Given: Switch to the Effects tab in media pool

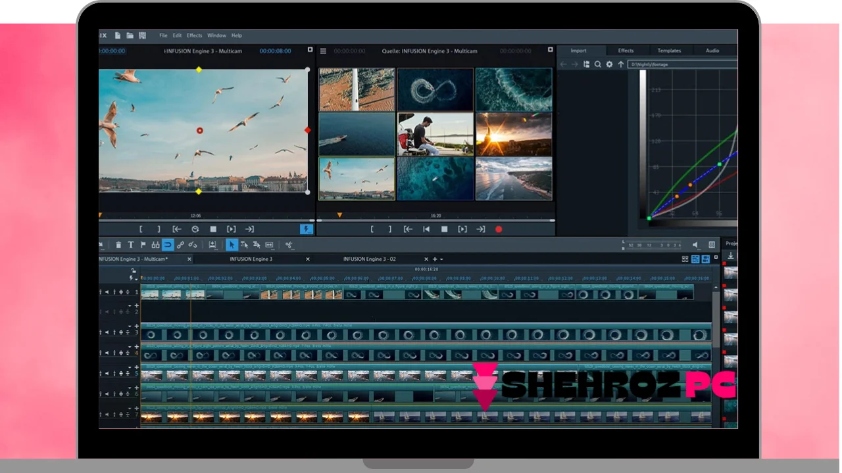Looking at the screenshot, I should (626, 51).
